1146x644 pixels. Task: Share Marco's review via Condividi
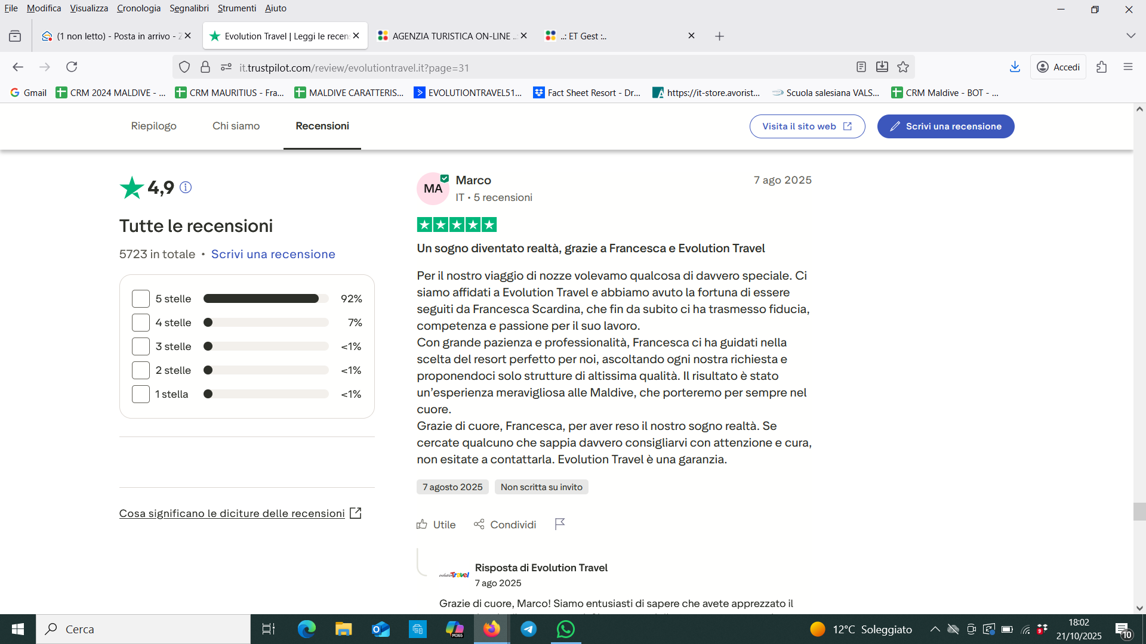click(505, 525)
